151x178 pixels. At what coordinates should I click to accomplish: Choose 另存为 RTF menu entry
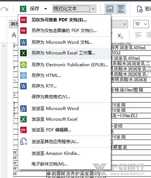click(65, 86)
